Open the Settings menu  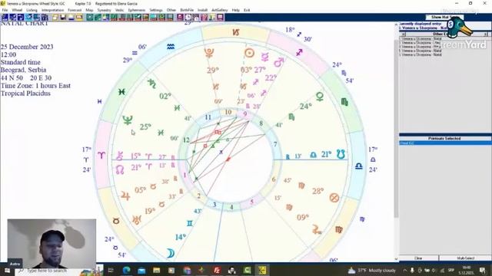pos(156,10)
